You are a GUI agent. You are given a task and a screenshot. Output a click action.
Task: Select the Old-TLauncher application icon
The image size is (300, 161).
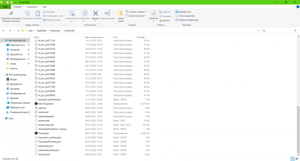point(36,104)
